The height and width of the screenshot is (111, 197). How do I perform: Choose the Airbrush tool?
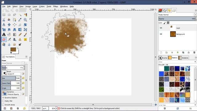[9, 39]
